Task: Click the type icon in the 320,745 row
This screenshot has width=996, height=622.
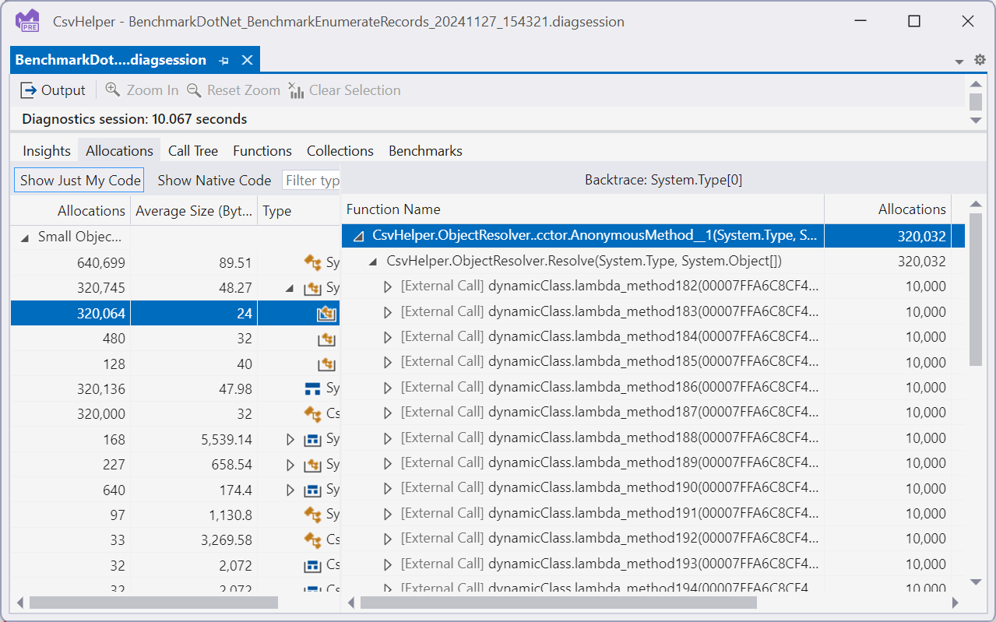Action: point(313,288)
